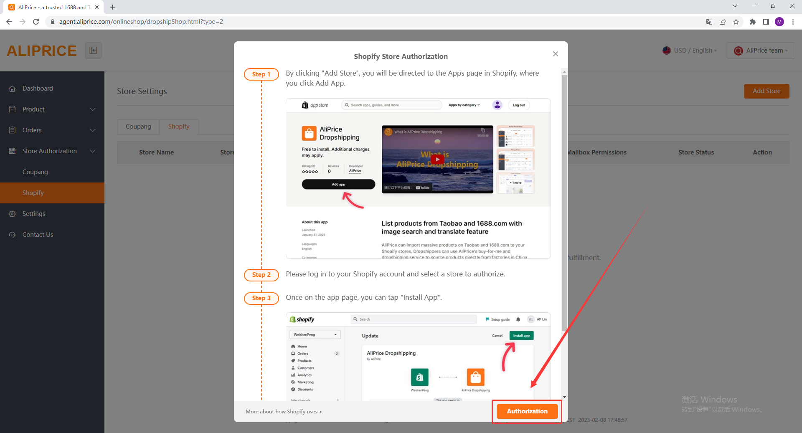
Task: Reload the page
Action: (x=36, y=22)
